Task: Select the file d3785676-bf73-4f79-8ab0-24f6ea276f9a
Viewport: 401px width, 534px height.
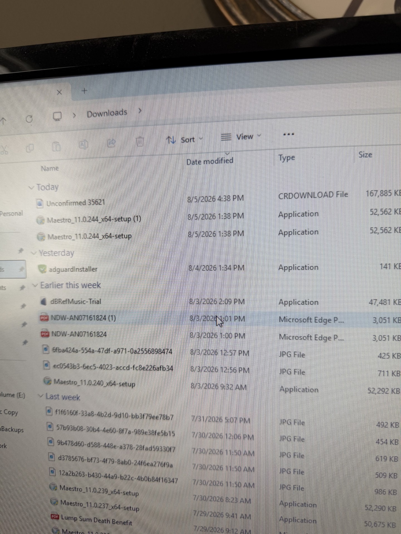Action: (115, 461)
